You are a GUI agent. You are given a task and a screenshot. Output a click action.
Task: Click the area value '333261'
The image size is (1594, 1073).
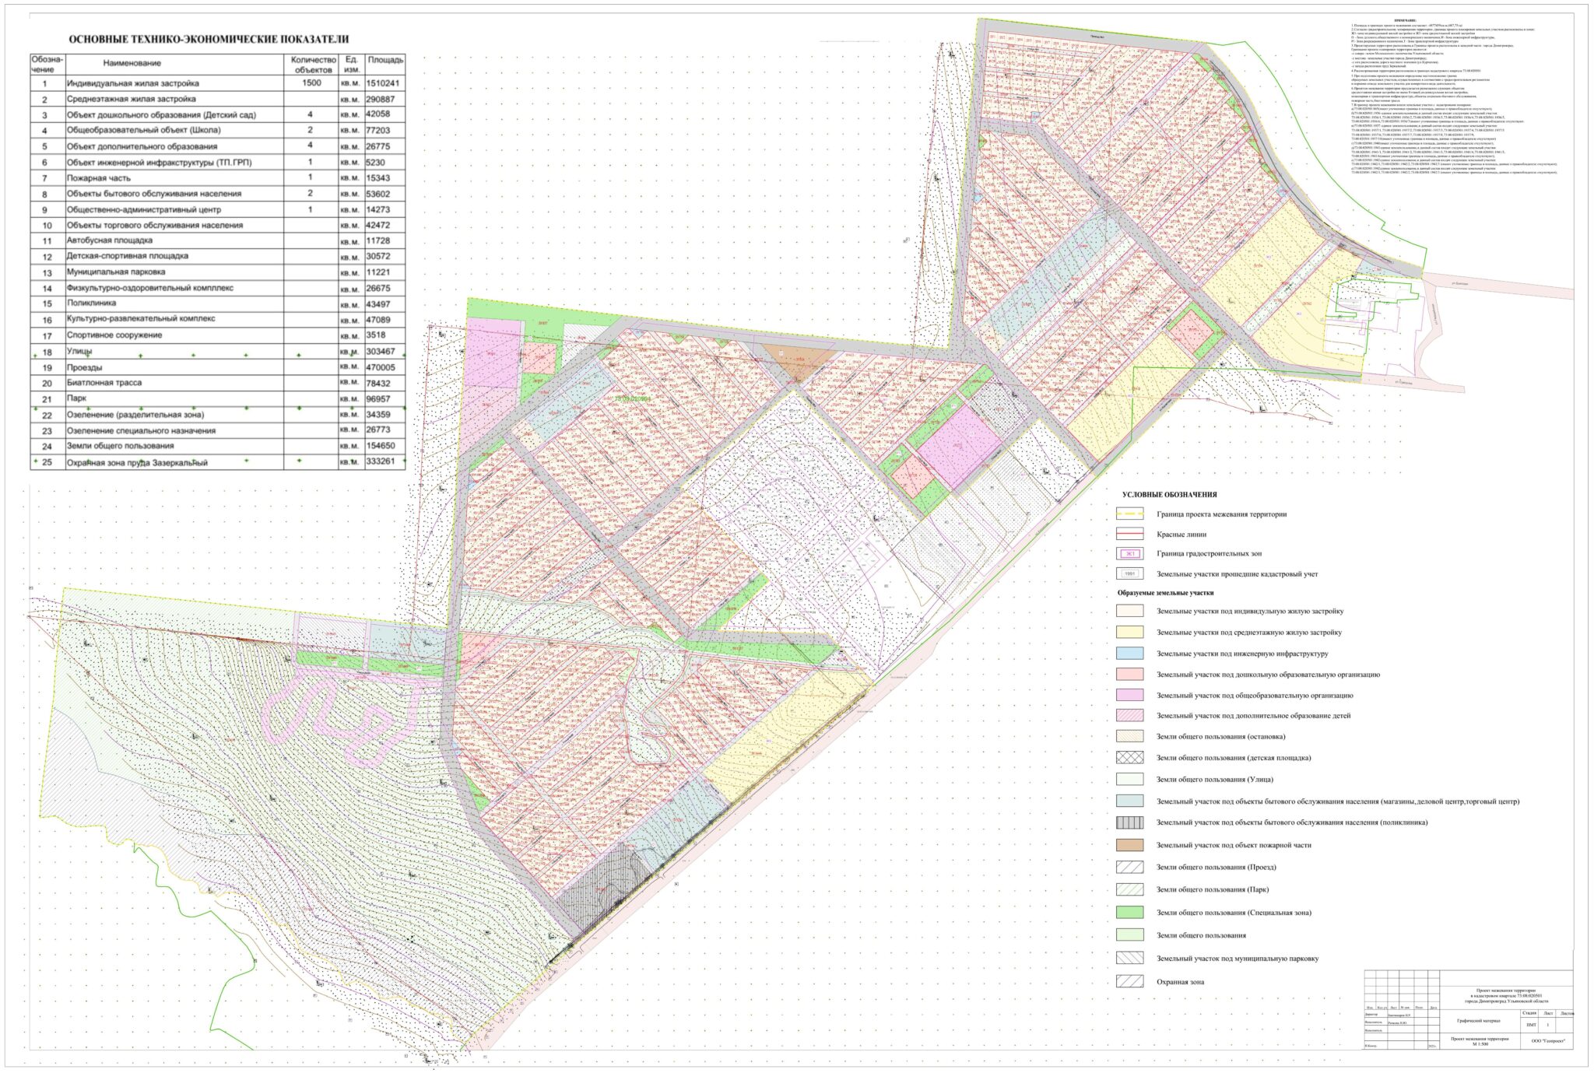click(380, 461)
